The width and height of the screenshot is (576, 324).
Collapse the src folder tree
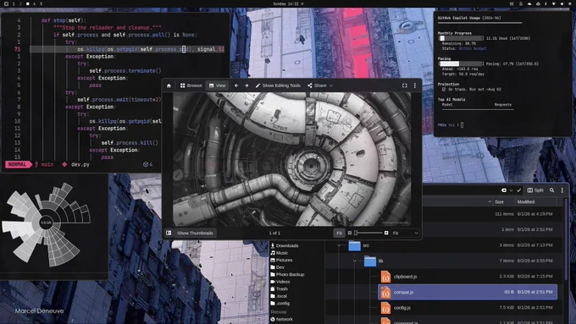tap(339, 245)
